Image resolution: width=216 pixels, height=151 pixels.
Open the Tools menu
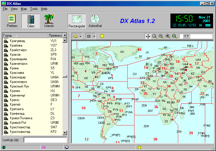pyautogui.click(x=34, y=9)
